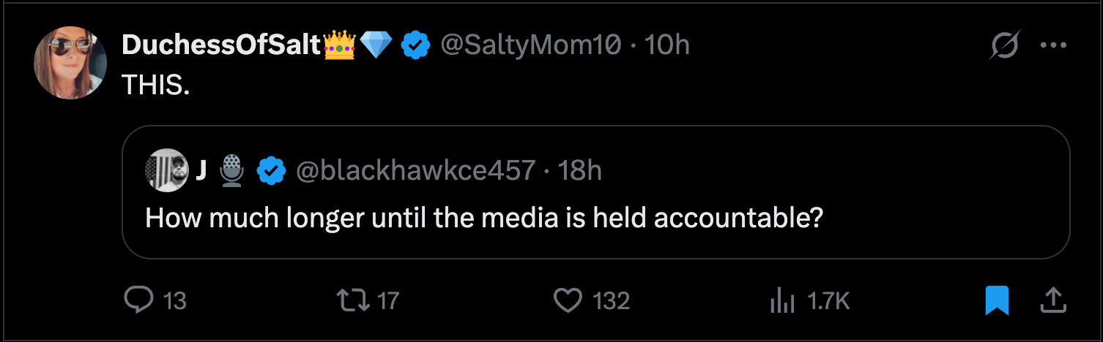Viewport: 1103px width, 342px height.
Task: Click the DuchessOfSalt display name
Action: 223,46
